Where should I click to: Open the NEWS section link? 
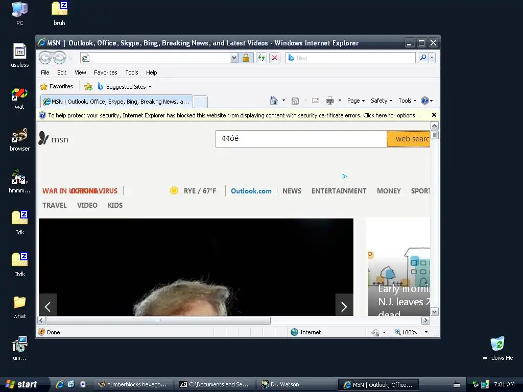click(x=292, y=191)
